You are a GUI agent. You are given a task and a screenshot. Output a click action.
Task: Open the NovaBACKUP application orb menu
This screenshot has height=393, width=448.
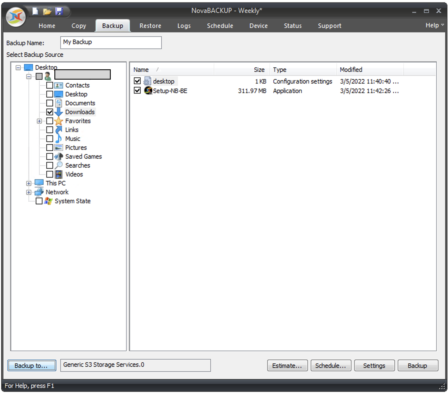[16, 17]
